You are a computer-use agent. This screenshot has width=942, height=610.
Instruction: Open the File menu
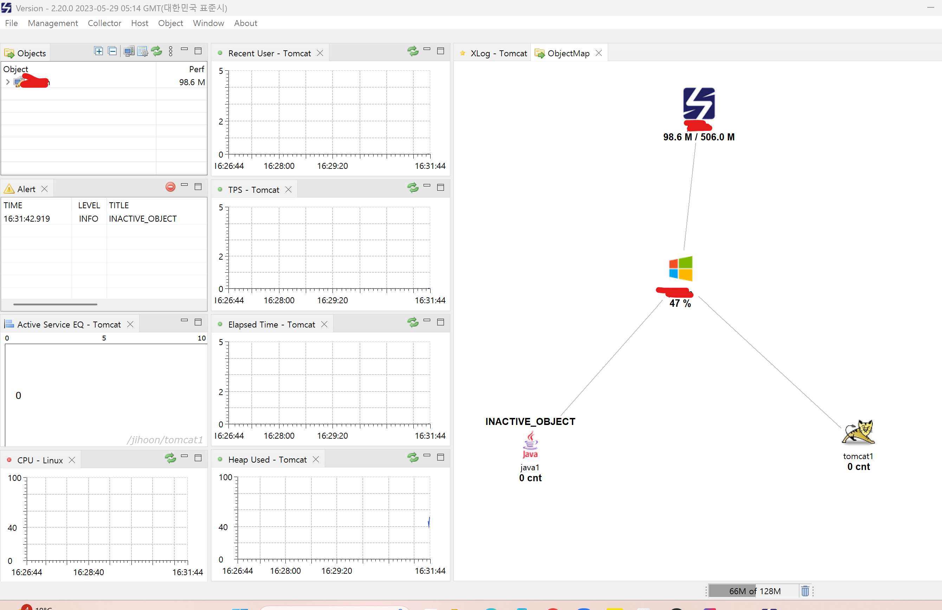(12, 23)
